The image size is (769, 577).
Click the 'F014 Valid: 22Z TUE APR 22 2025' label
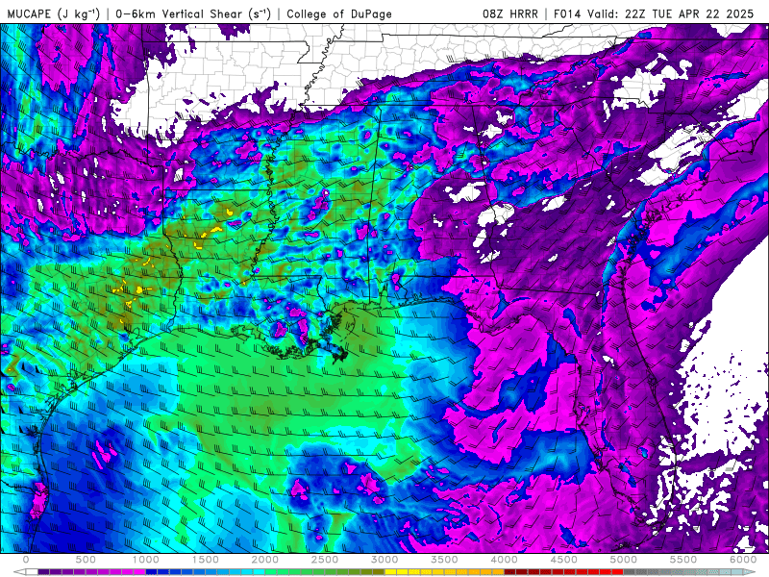click(x=654, y=13)
